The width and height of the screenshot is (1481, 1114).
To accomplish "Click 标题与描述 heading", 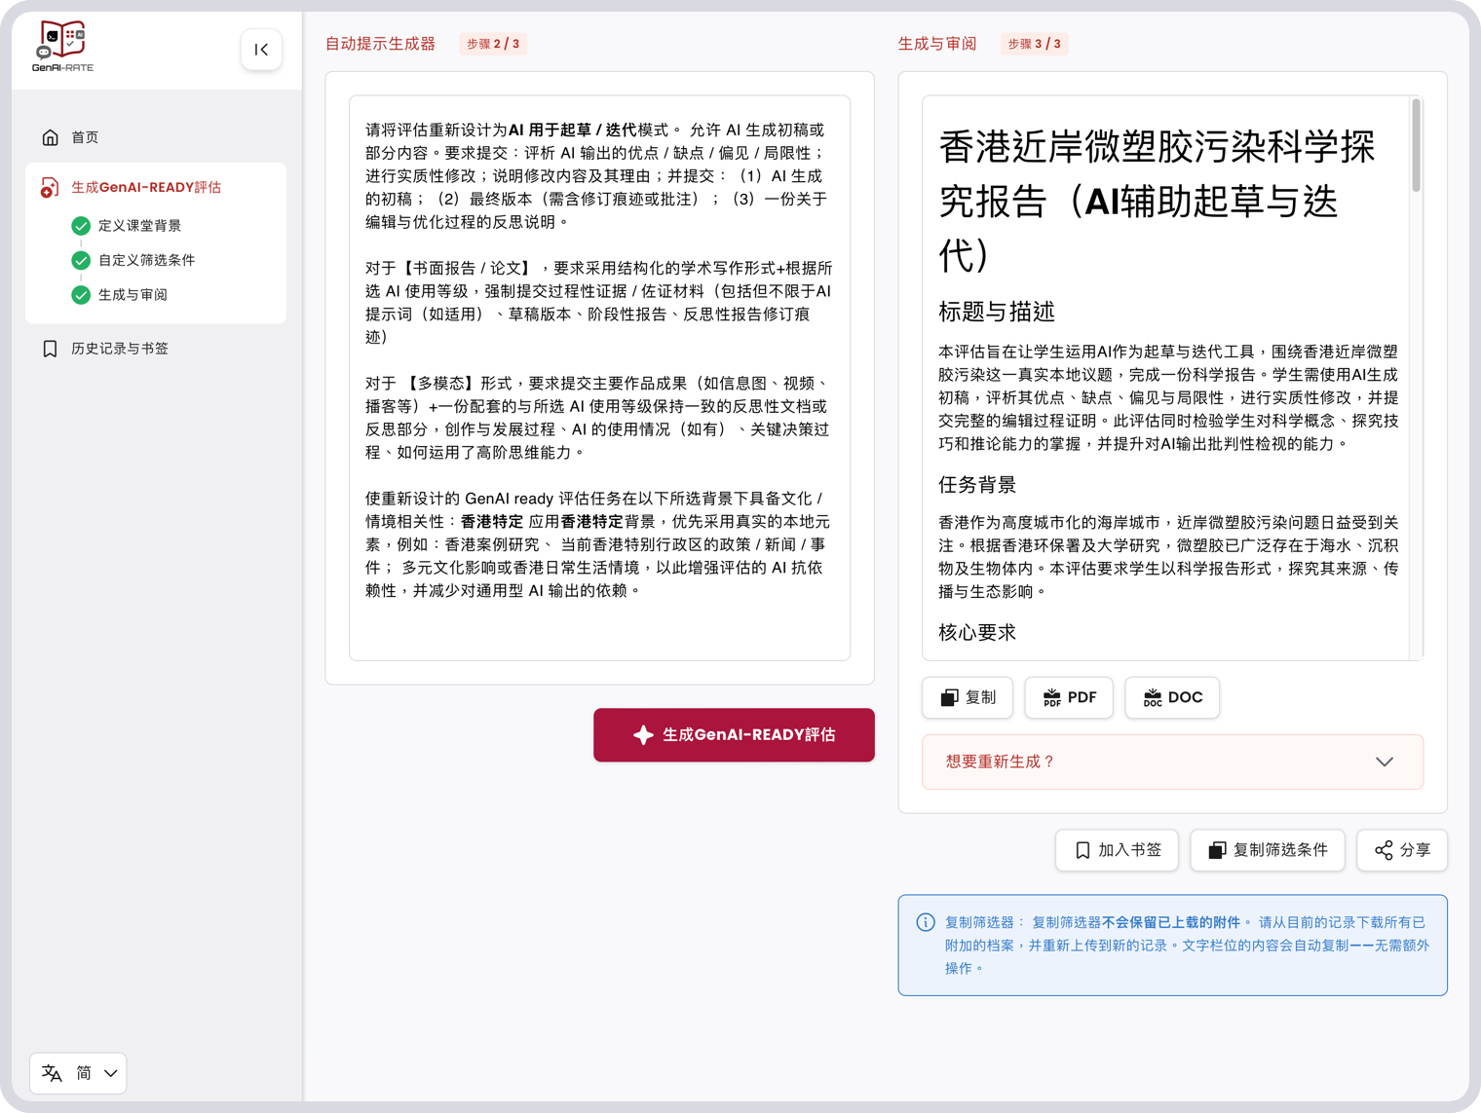I will [997, 312].
